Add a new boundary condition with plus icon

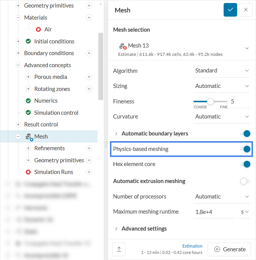[89, 53]
